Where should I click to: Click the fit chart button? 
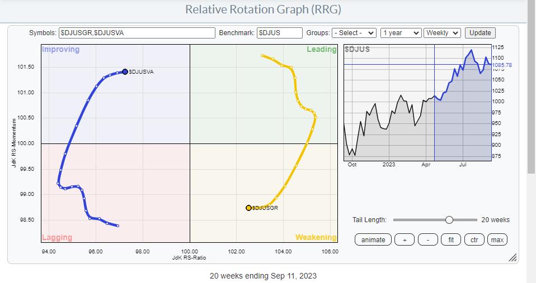click(450, 239)
